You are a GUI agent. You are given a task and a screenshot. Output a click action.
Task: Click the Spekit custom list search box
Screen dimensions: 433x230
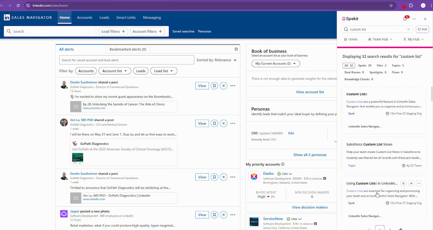click(377, 29)
